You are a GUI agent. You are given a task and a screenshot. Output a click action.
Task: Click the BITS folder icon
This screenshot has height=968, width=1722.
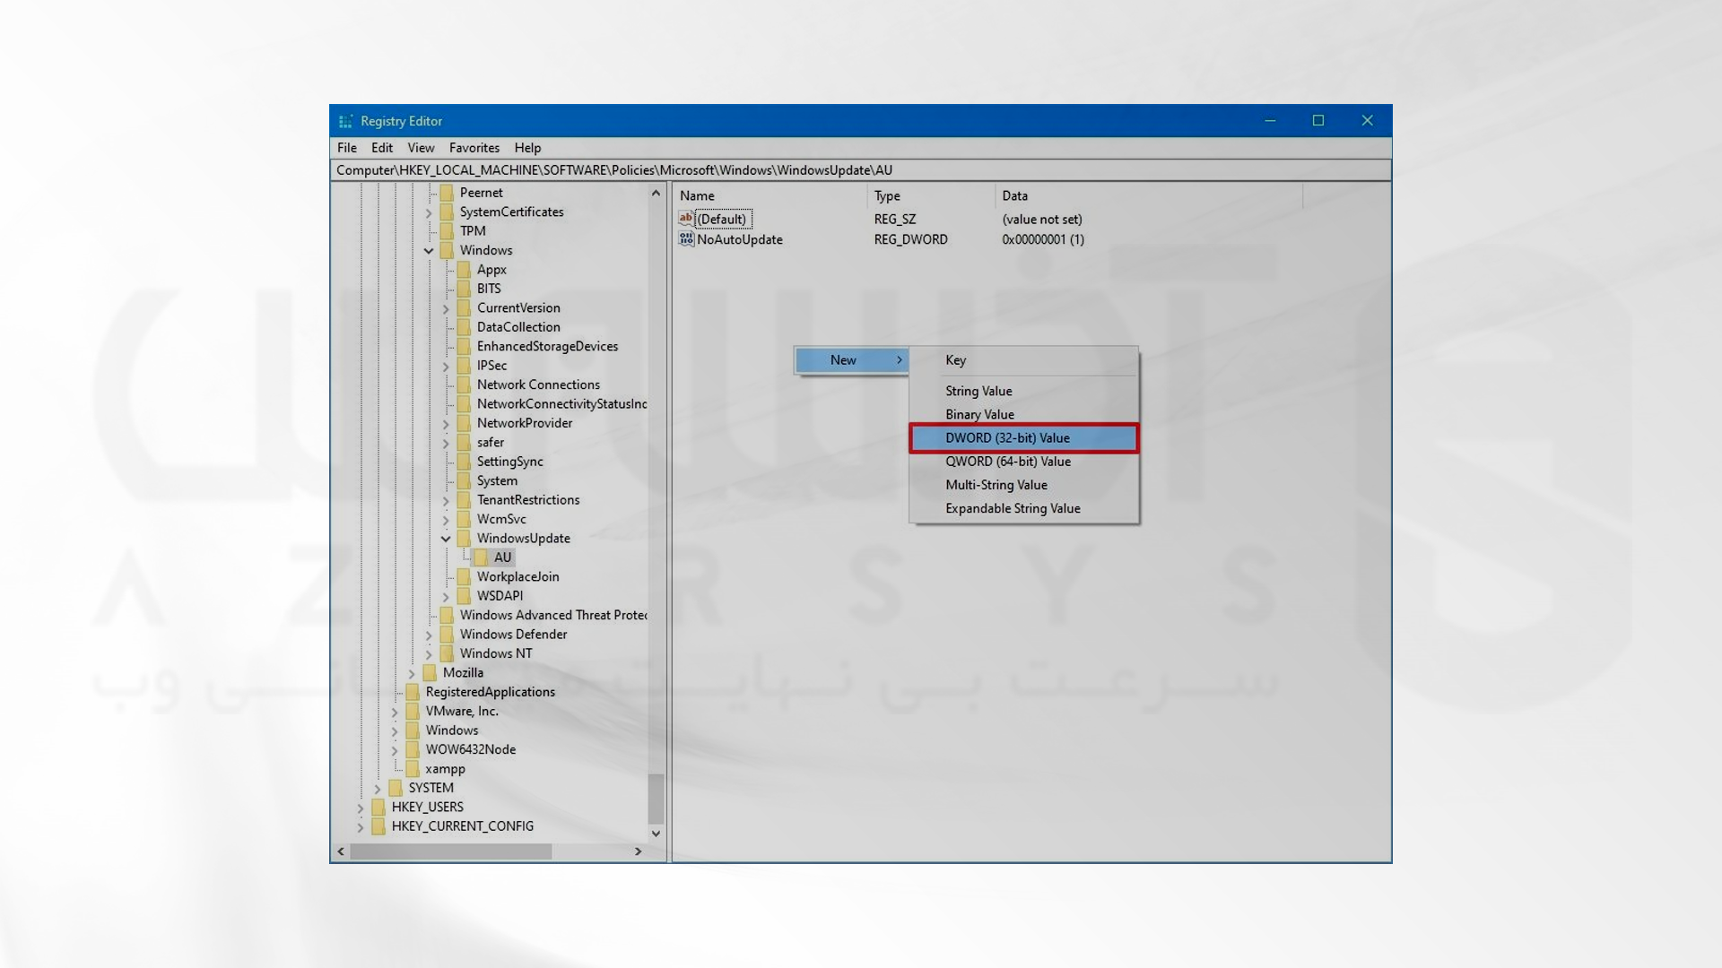click(x=465, y=289)
